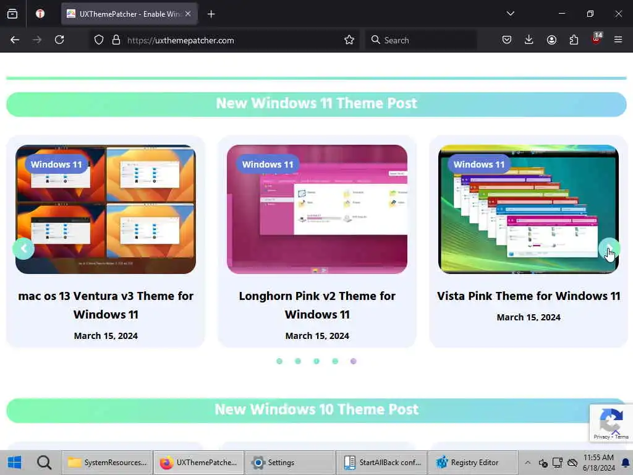Open the Firefox application hamburger menu

pyautogui.click(x=618, y=40)
